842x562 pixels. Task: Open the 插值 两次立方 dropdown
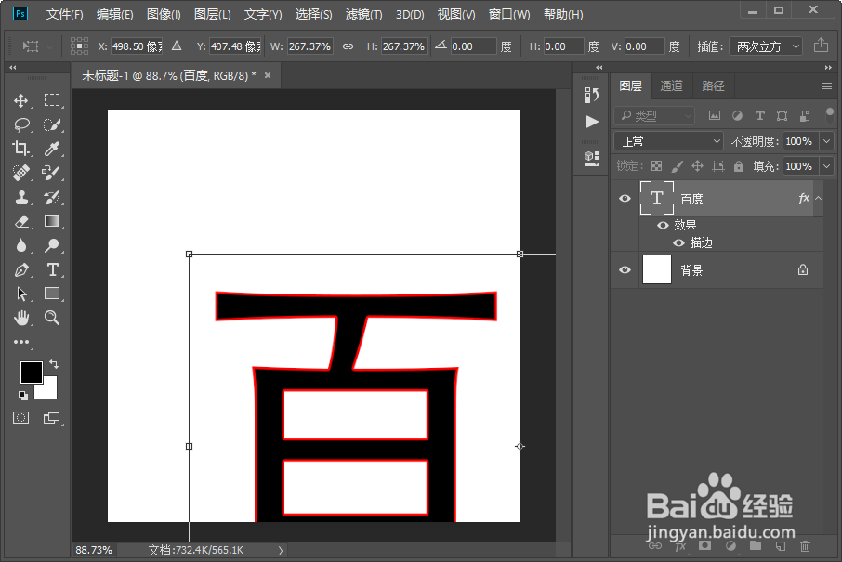(x=766, y=46)
